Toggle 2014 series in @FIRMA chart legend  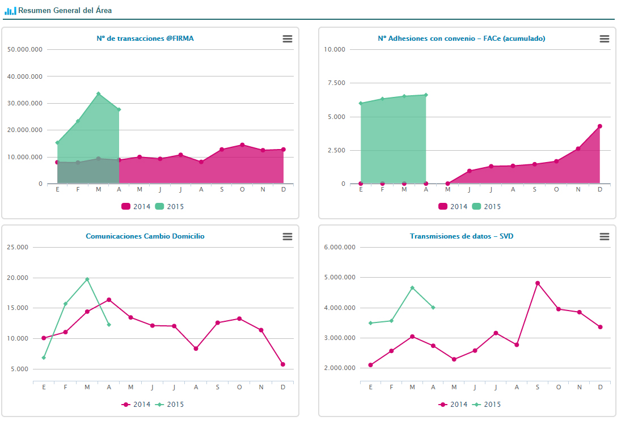(136, 206)
